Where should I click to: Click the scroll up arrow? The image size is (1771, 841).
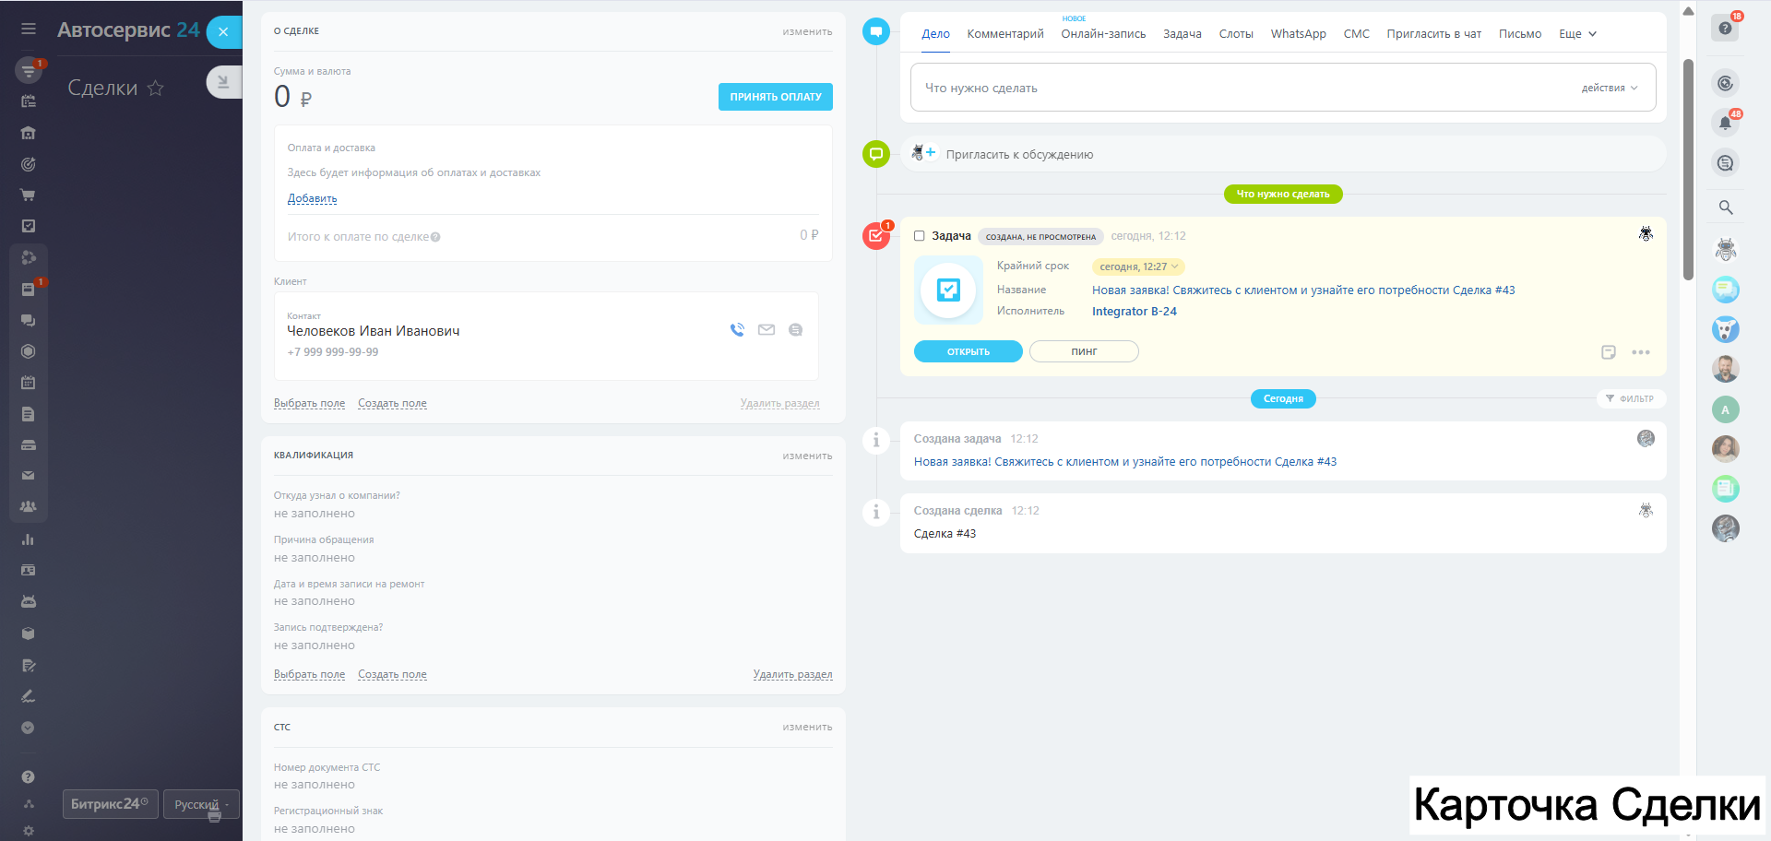click(1688, 12)
